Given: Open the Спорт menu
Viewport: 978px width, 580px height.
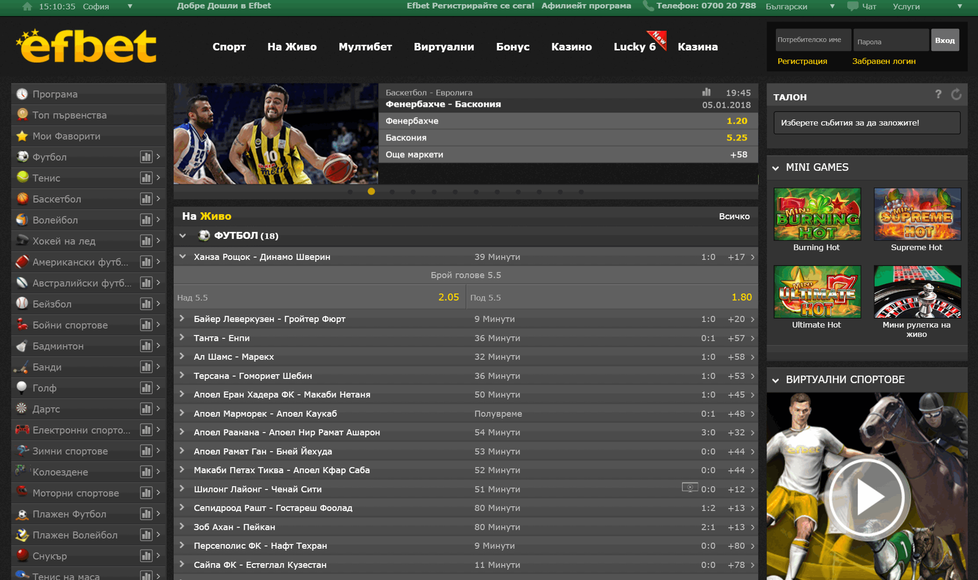Looking at the screenshot, I should tap(229, 47).
